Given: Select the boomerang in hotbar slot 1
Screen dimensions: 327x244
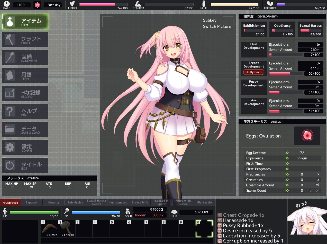Looking at the screenshot, I should (50, 228).
